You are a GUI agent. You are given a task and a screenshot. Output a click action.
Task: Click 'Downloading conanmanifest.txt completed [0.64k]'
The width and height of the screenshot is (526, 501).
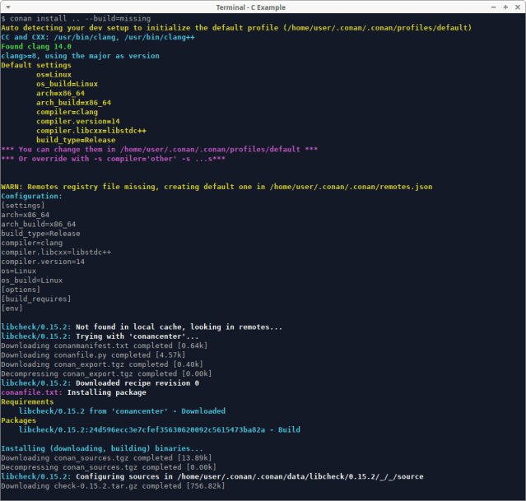105,346
